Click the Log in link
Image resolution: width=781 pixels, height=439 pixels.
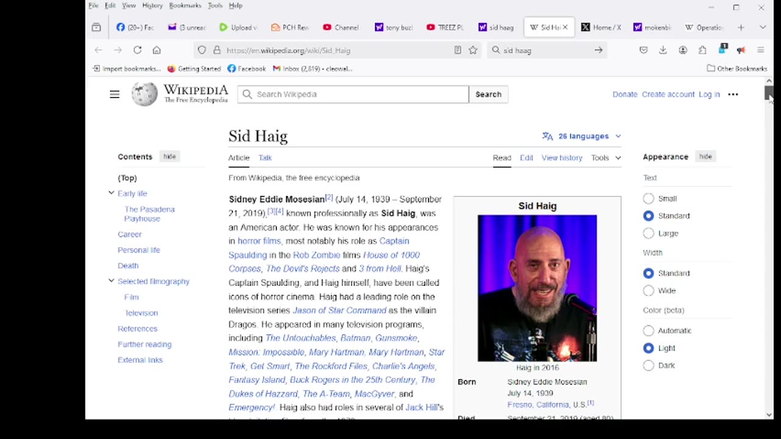pyautogui.click(x=709, y=95)
